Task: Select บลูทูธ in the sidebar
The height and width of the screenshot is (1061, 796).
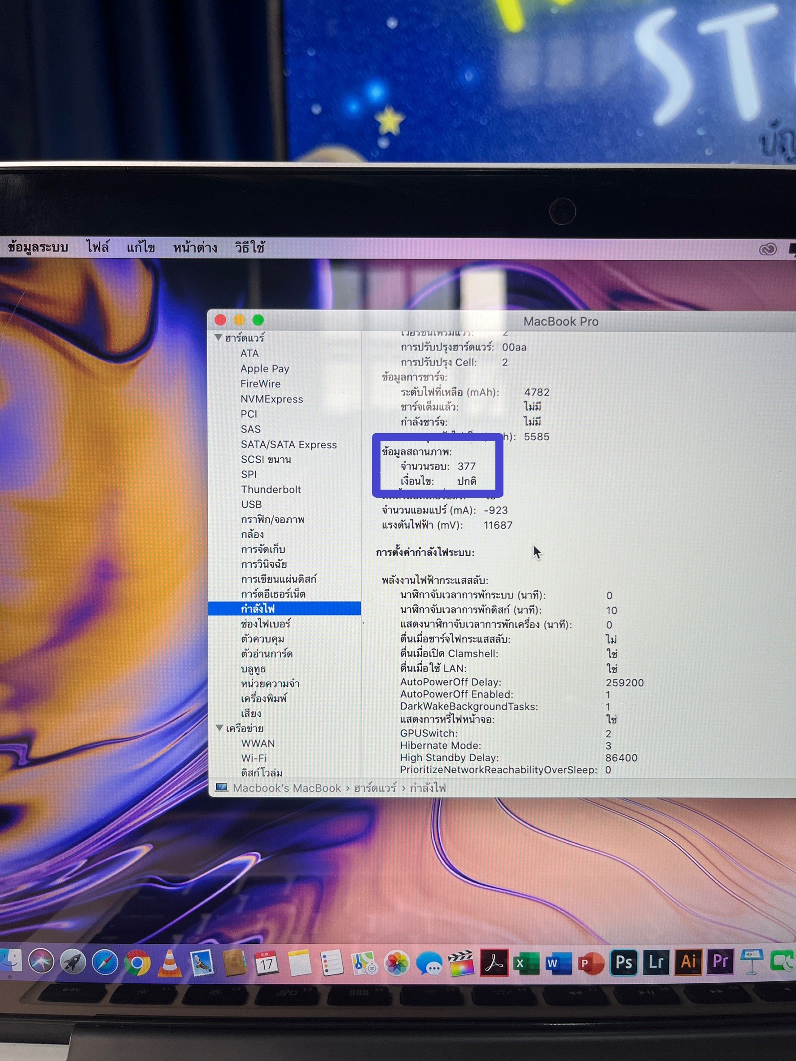Action: coord(253,669)
